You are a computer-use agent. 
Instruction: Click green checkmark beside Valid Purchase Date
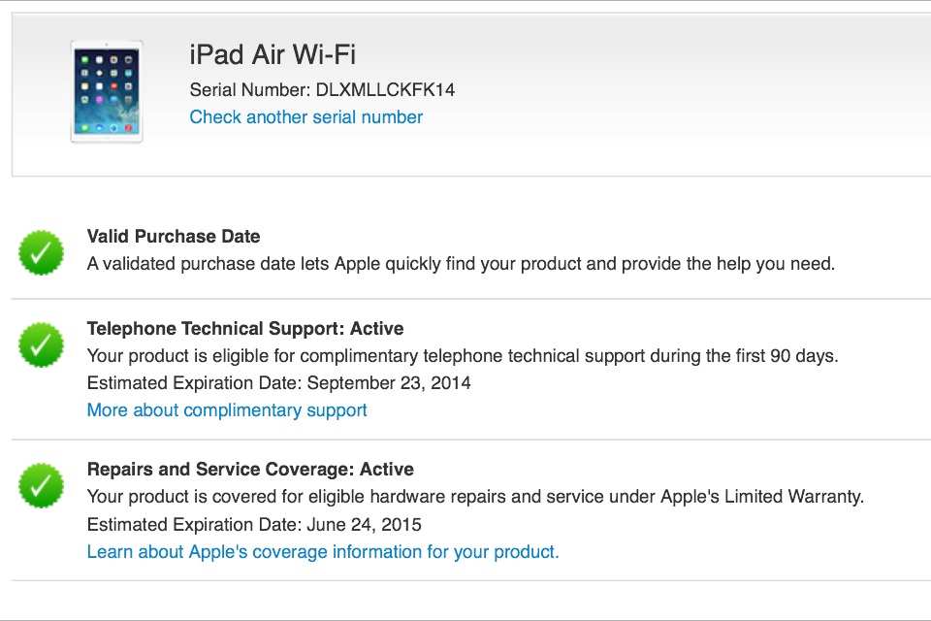tap(42, 251)
